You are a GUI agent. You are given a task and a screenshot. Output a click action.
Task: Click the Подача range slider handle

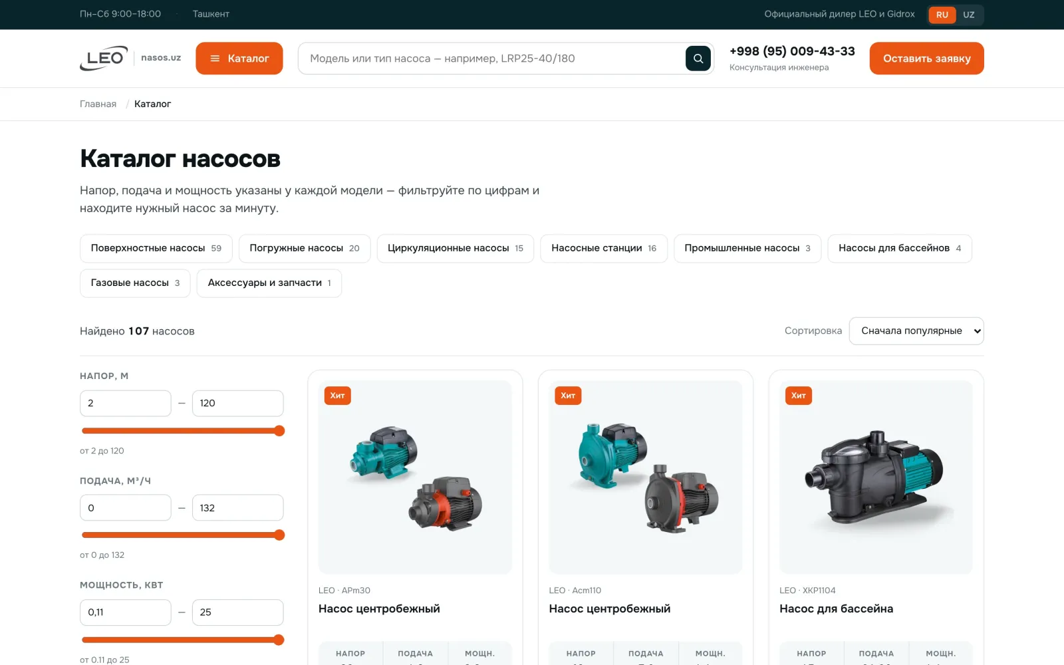pyautogui.click(x=279, y=535)
